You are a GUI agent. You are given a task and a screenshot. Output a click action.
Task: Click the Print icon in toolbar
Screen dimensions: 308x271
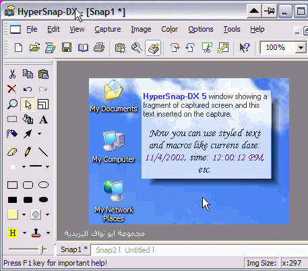click(99, 48)
